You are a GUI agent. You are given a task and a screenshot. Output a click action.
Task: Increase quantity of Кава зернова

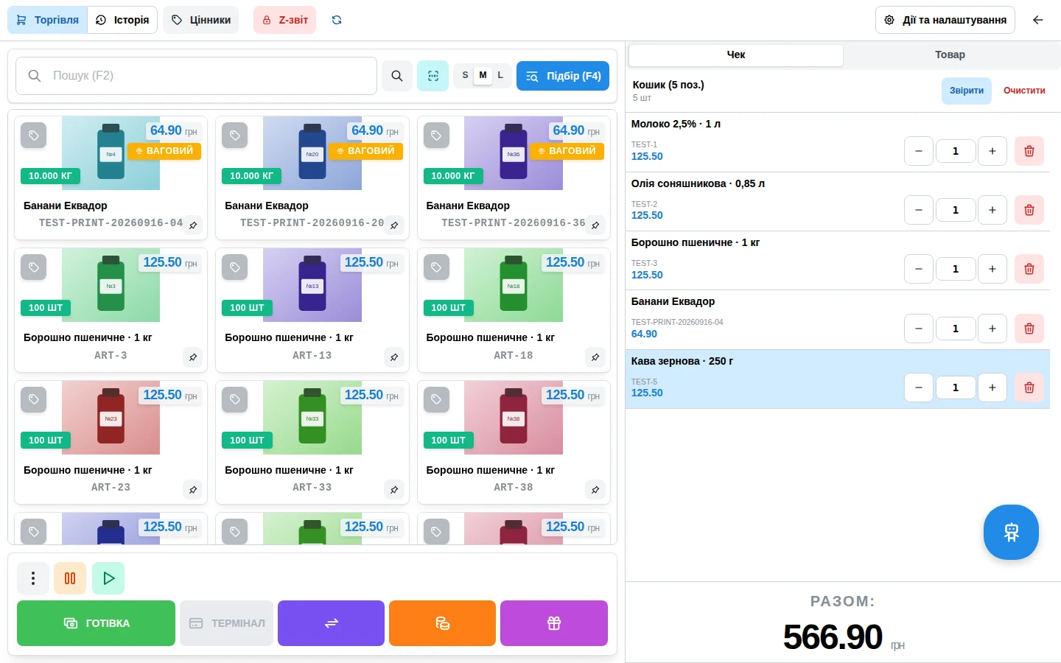992,387
